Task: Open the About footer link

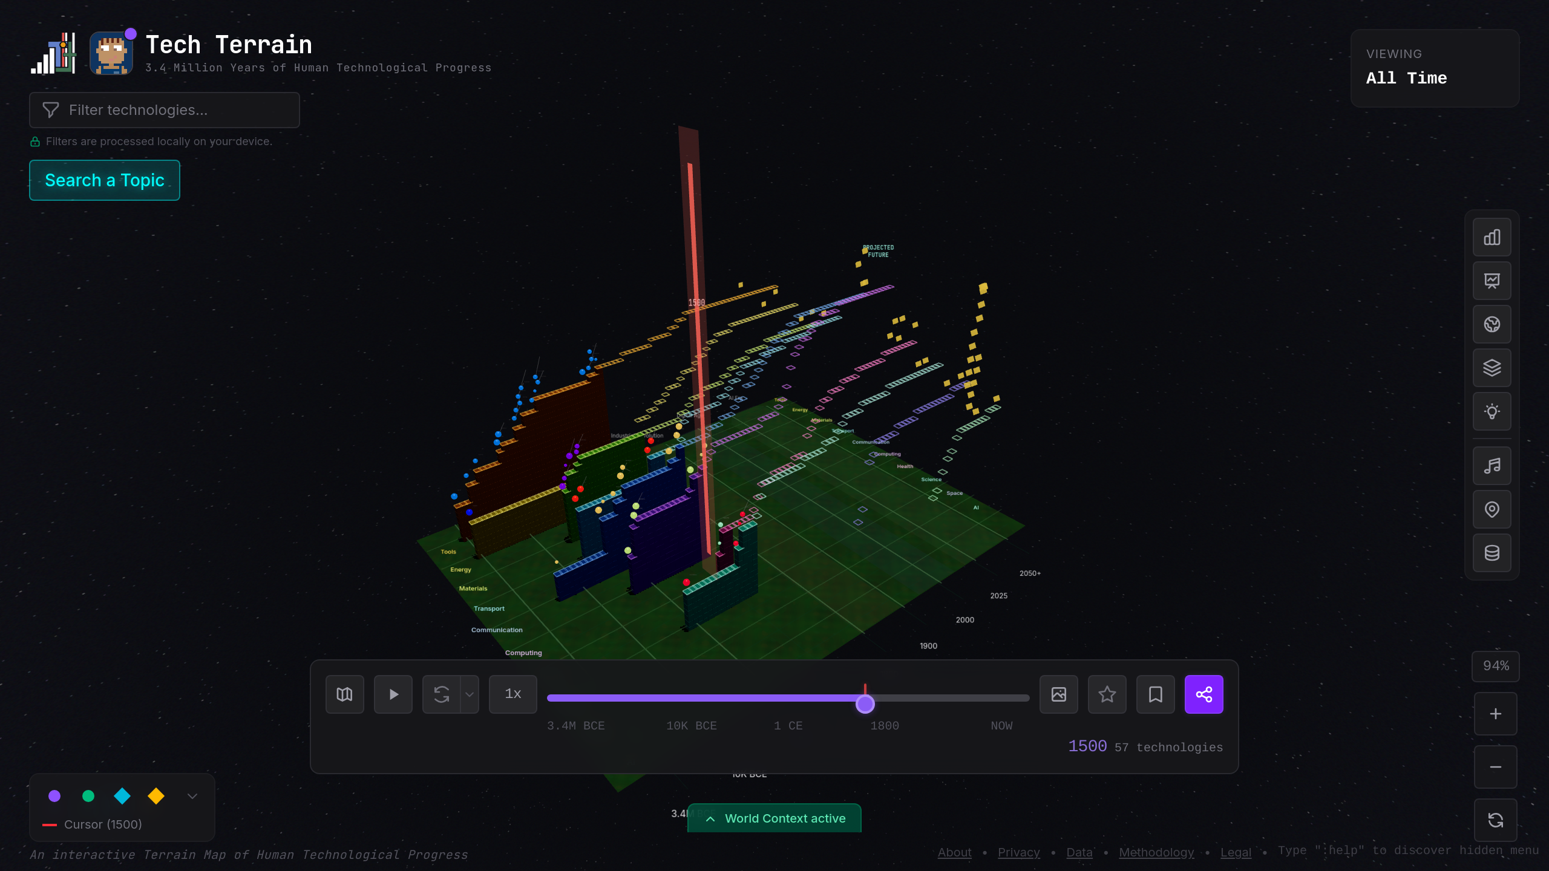Action: click(954, 852)
